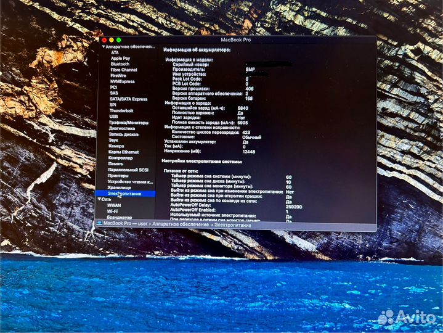Select Звук in the hardware list

(x=113, y=140)
